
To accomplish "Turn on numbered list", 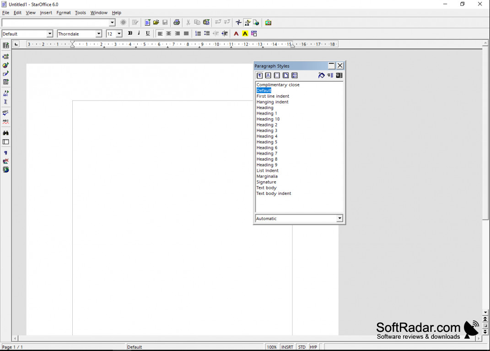I will point(198,33).
